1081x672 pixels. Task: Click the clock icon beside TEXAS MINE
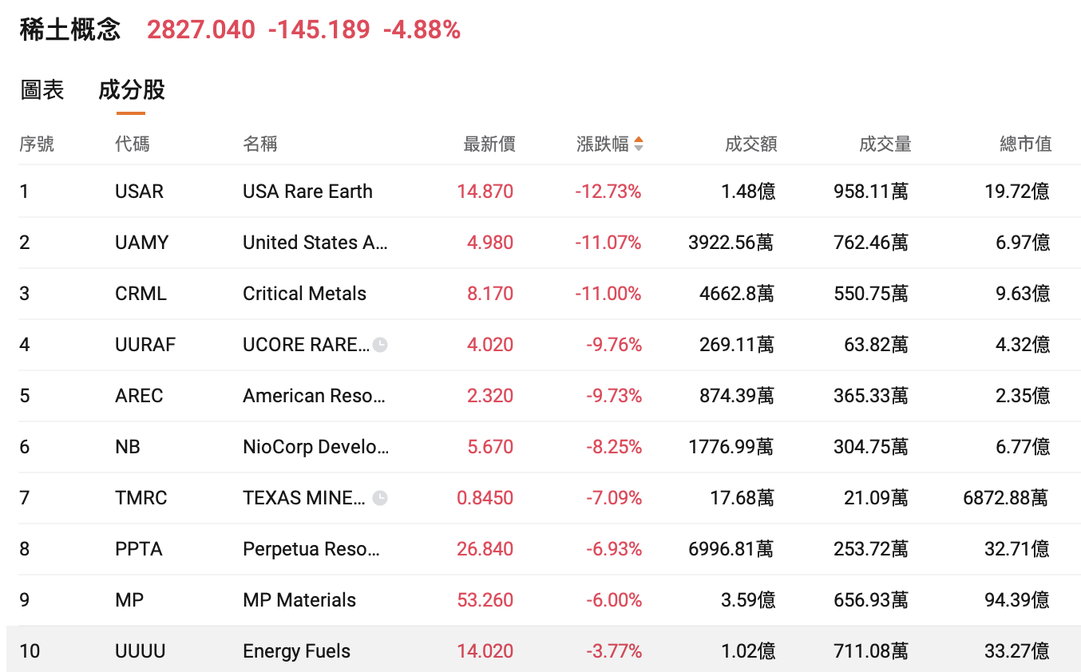pyautogui.click(x=381, y=498)
